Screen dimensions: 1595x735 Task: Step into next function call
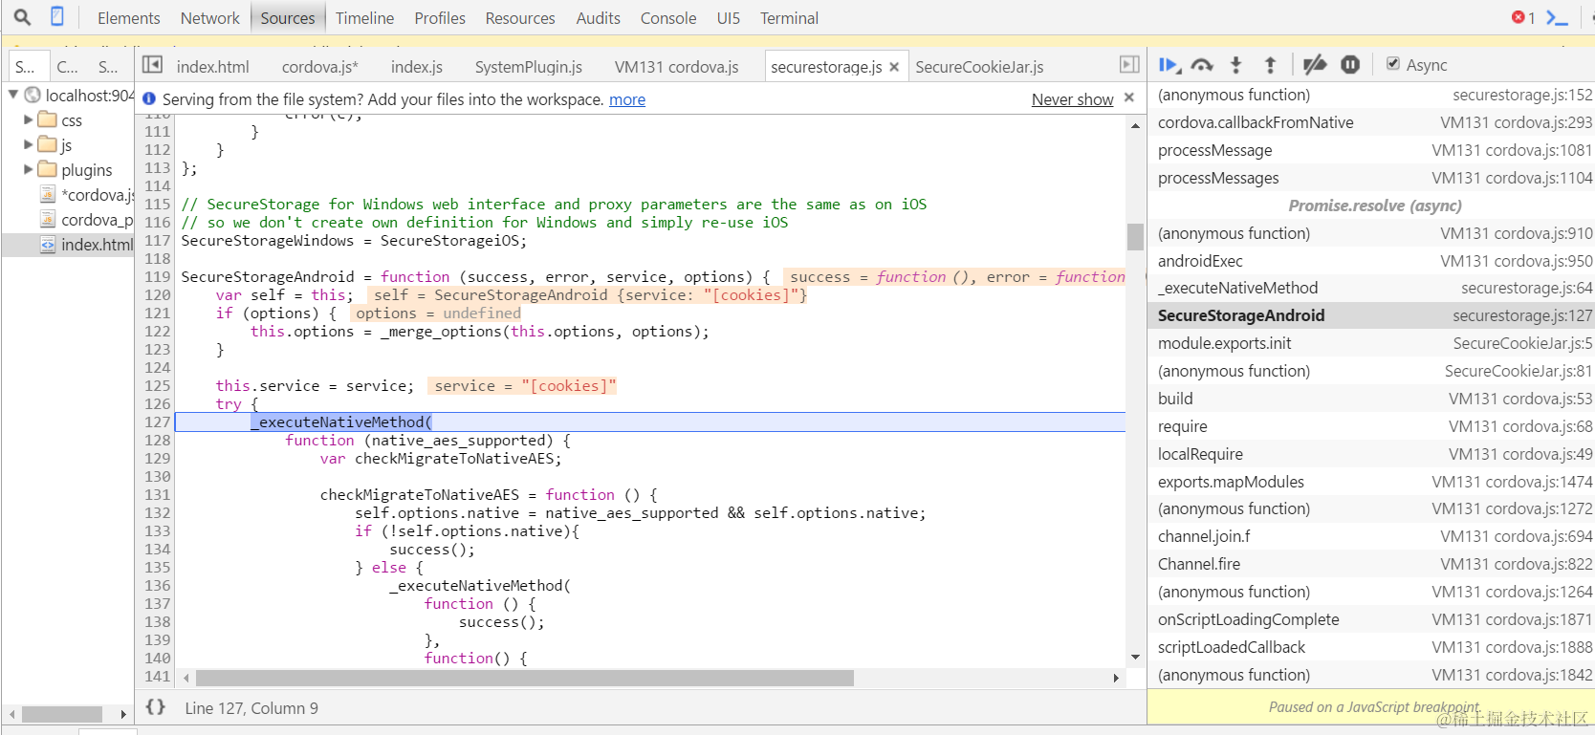click(x=1235, y=65)
